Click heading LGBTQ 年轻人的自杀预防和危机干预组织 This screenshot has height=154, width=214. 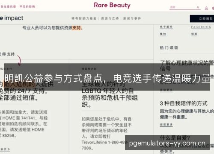coord(110,94)
